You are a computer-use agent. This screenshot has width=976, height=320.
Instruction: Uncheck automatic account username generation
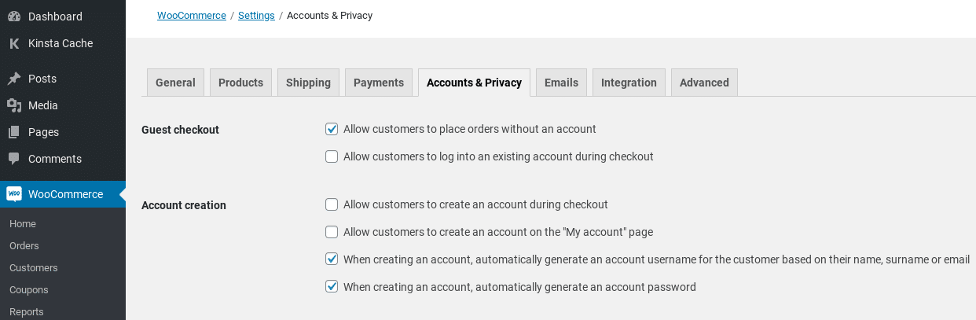(x=332, y=259)
